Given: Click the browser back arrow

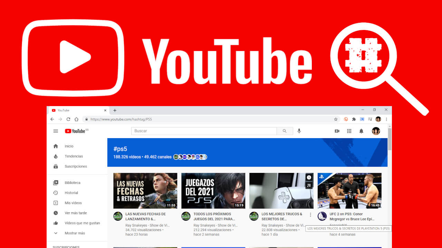Looking at the screenshot, I should pyautogui.click(x=52, y=119).
